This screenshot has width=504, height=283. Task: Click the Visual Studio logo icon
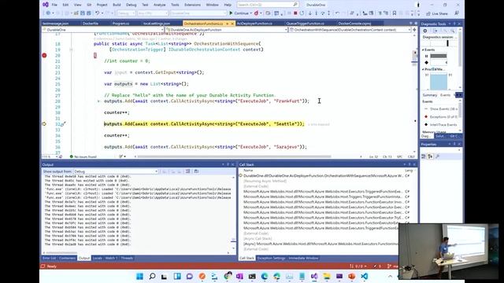coord(46,5)
